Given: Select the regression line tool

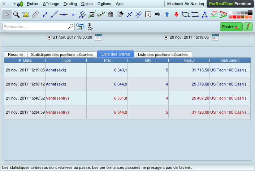Looking at the screenshot, I should pyautogui.click(x=101, y=14).
